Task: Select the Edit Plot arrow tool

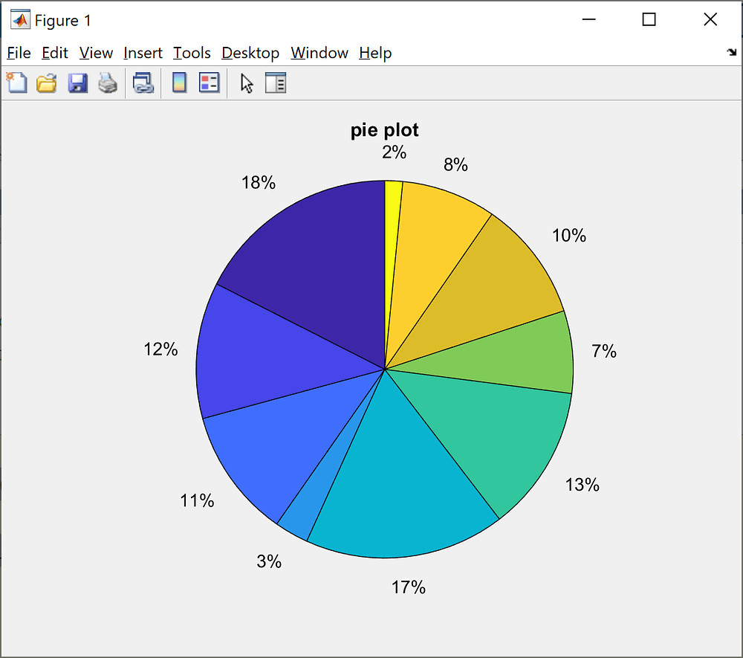Action: tap(247, 83)
